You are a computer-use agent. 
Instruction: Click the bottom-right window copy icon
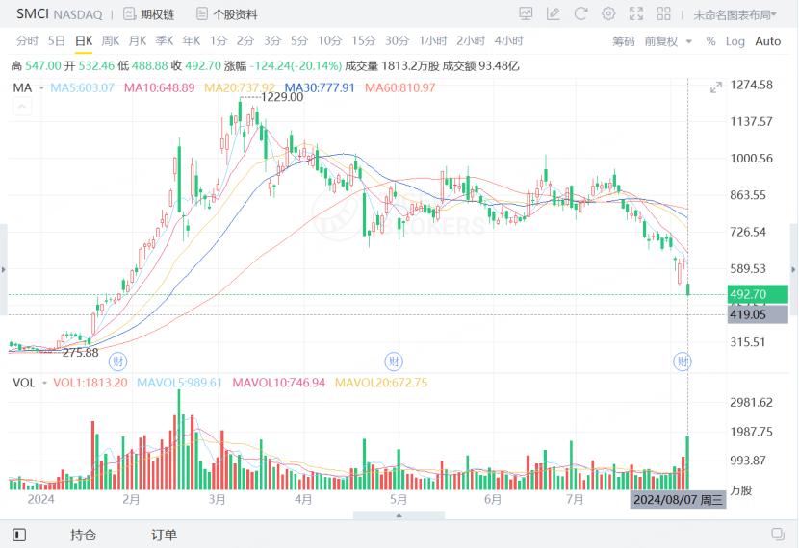[x=778, y=534]
